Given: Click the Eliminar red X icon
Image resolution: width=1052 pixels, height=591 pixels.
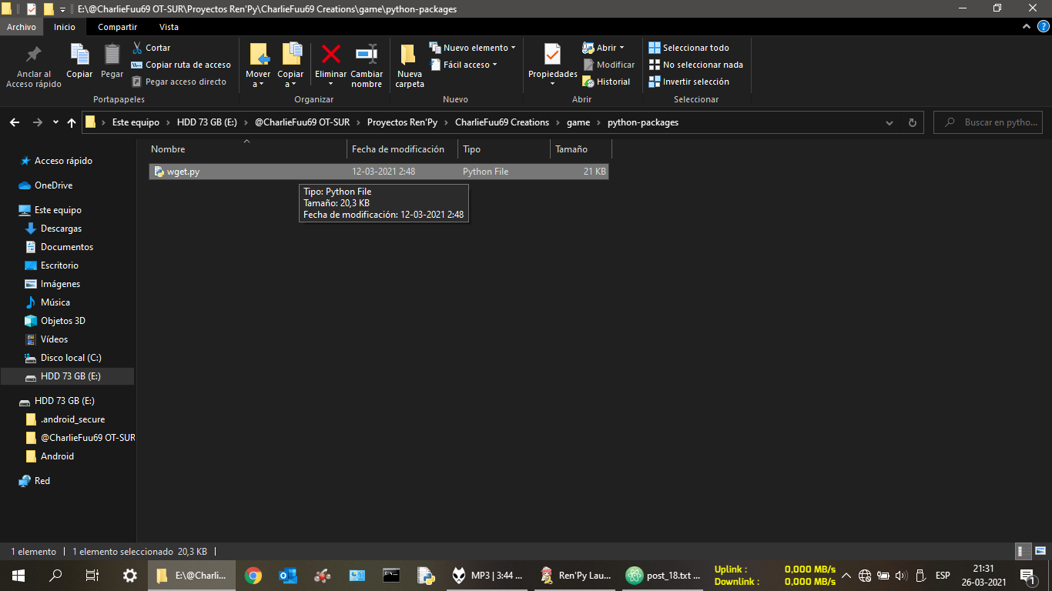Looking at the screenshot, I should coord(331,55).
